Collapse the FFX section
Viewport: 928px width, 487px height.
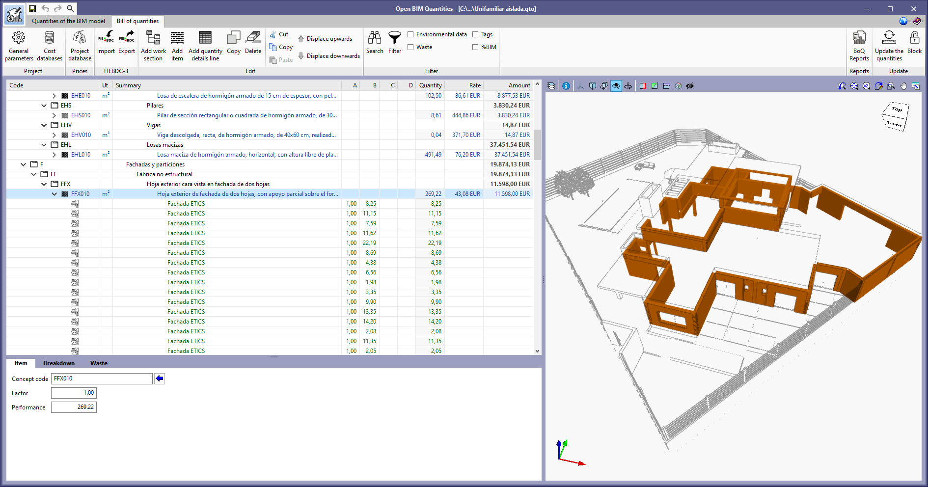point(44,184)
